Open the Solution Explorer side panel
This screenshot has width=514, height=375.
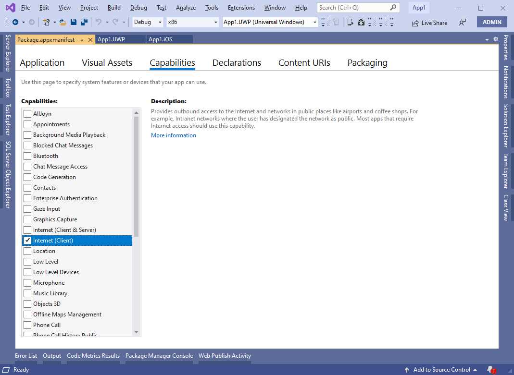(x=505, y=127)
